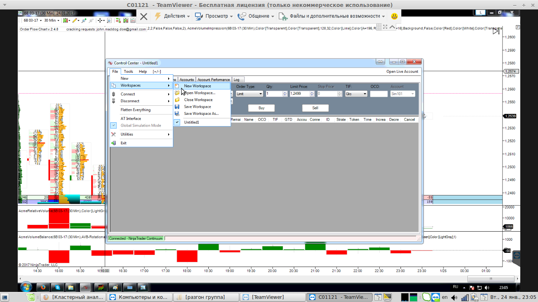Click the Firefox icon in remote taskbar

tap(43, 287)
